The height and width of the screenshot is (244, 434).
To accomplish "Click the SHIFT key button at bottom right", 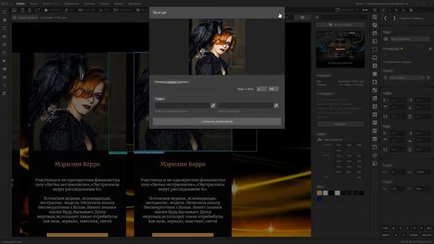I will (x=386, y=235).
